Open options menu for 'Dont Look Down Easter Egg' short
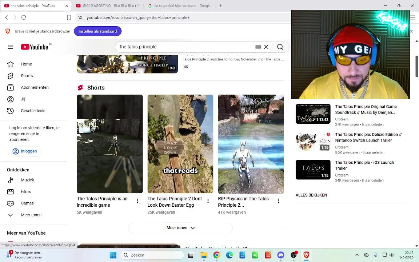 coord(208,201)
